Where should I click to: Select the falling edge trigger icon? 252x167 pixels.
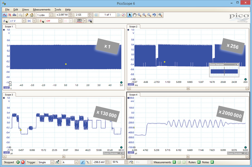pyautogui.click(x=88, y=162)
